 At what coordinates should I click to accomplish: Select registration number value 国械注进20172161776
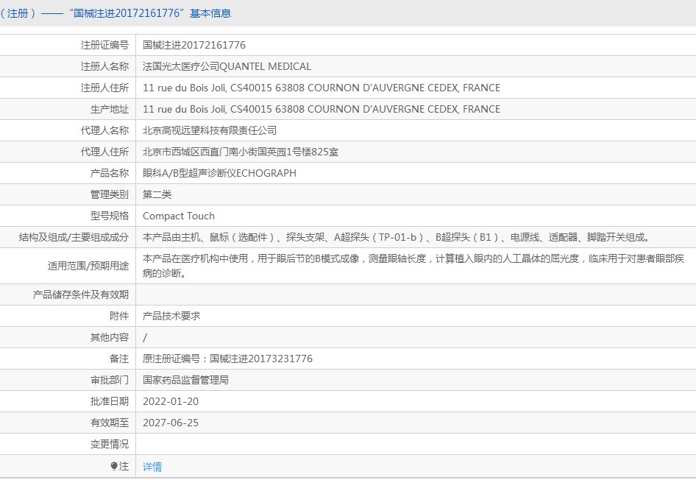coord(194,46)
